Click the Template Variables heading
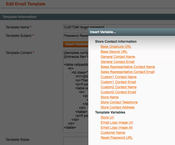This screenshot has width=175, height=145. point(110,112)
